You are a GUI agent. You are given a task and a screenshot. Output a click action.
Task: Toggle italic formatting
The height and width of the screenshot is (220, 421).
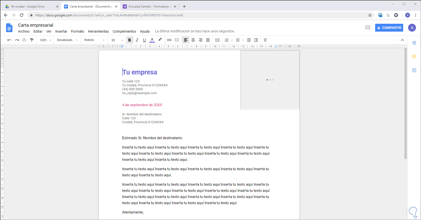pos(137,40)
